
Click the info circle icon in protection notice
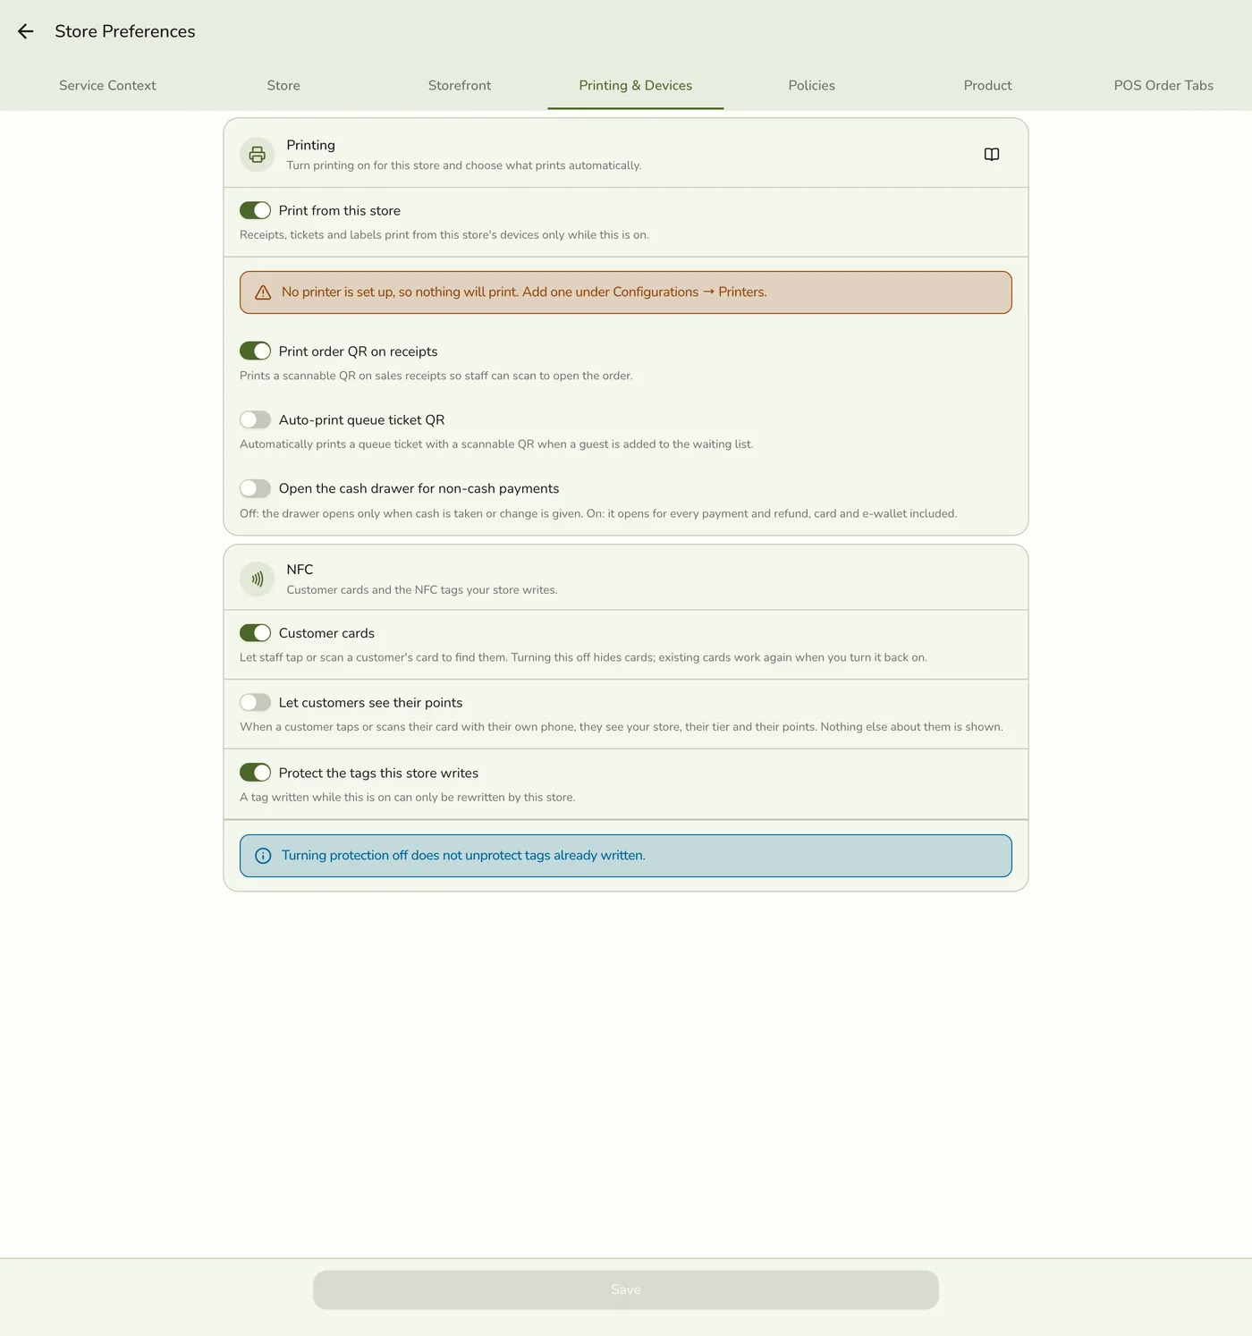263,856
